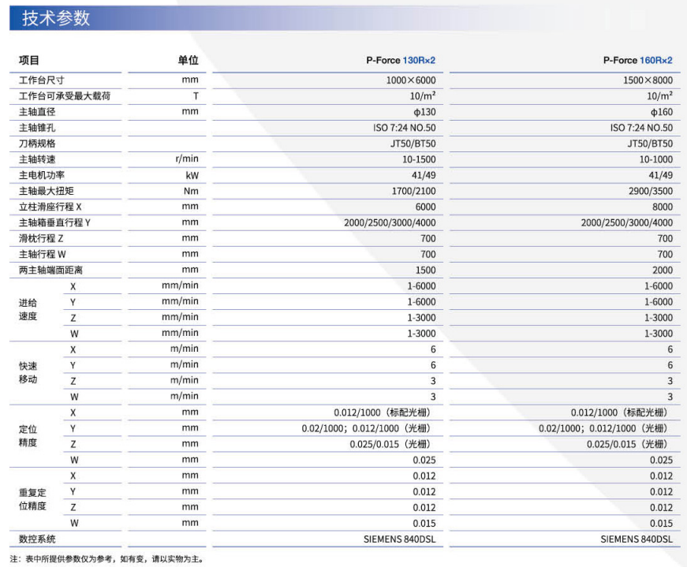Screen dimensions: 687x567
Task: Select the 进给速度 group label
Action: 28,309
